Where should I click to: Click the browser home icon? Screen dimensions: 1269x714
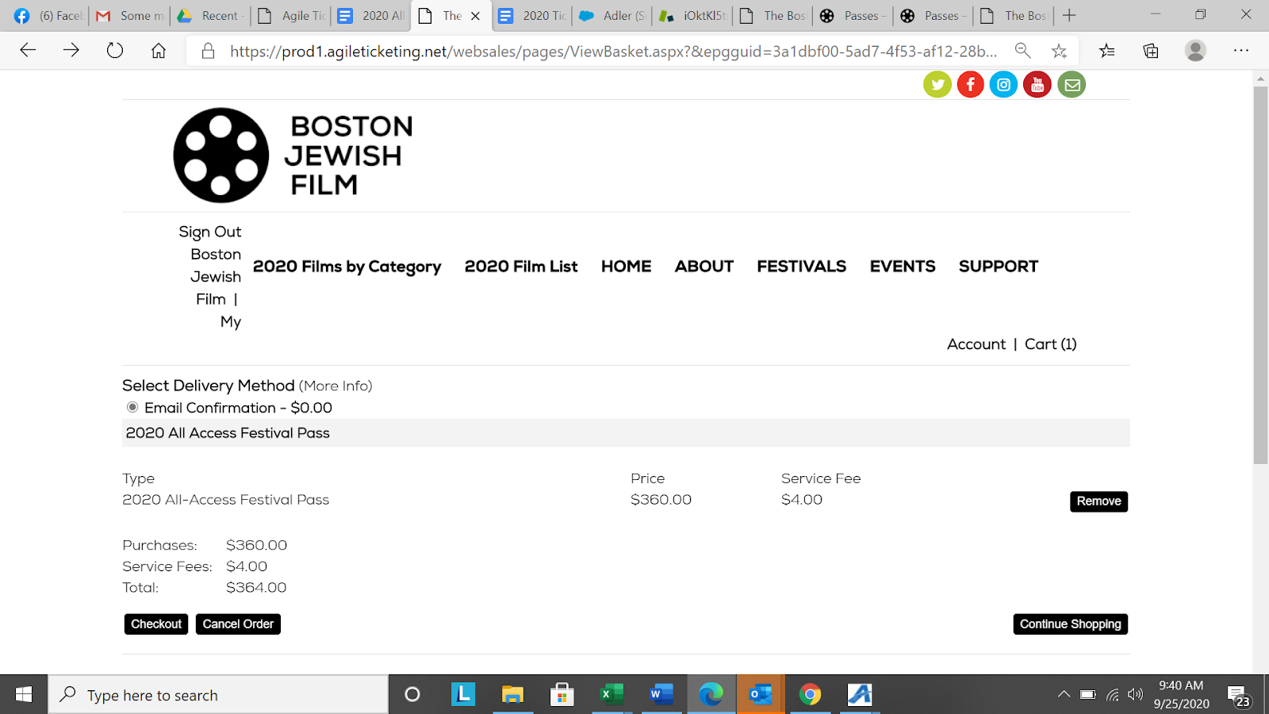(x=159, y=51)
